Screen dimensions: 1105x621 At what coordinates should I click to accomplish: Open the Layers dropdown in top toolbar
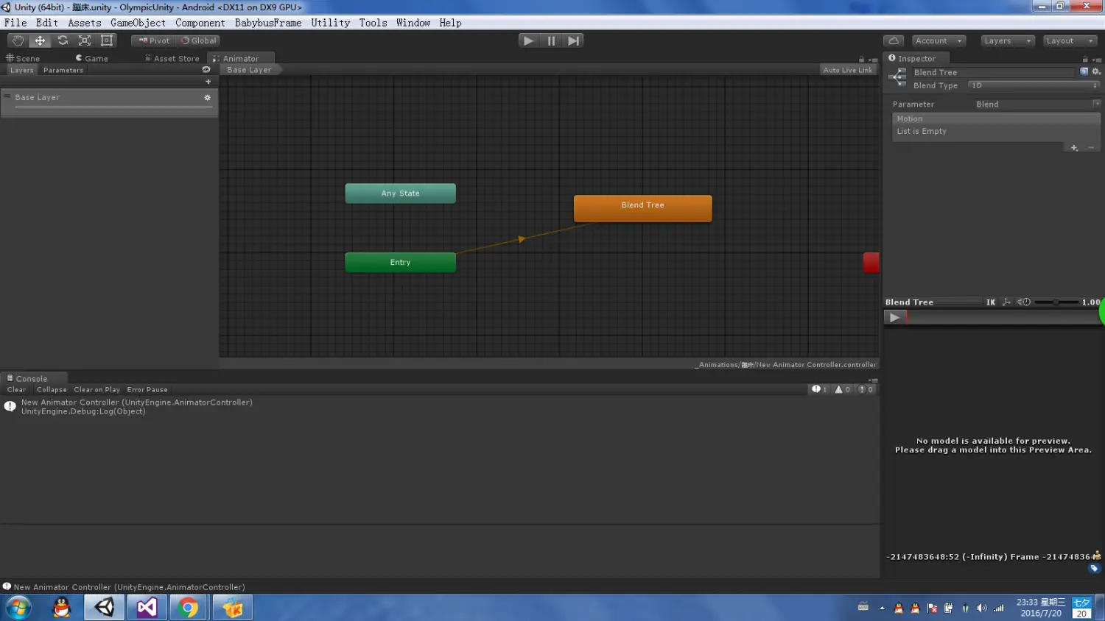[1008, 40]
